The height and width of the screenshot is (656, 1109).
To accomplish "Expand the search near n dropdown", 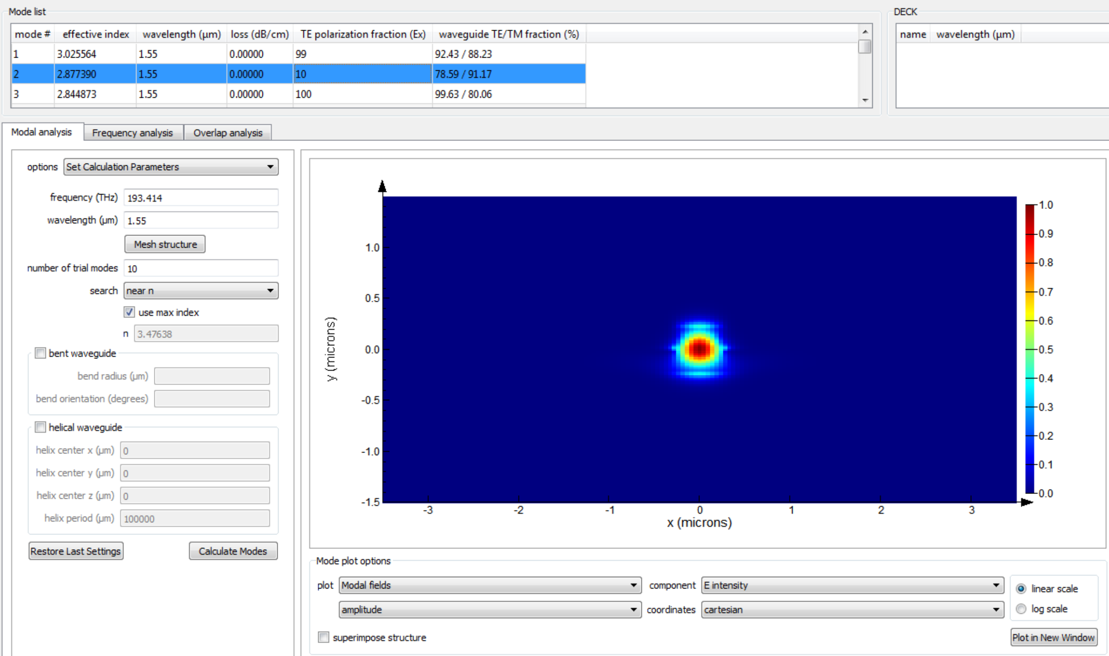I will (x=201, y=290).
